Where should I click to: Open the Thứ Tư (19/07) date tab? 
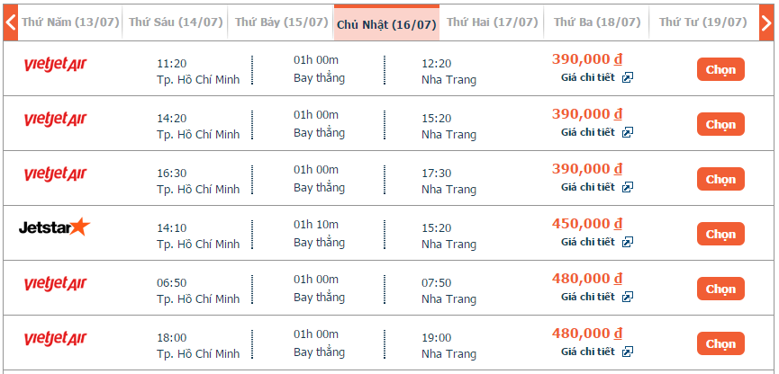point(703,22)
